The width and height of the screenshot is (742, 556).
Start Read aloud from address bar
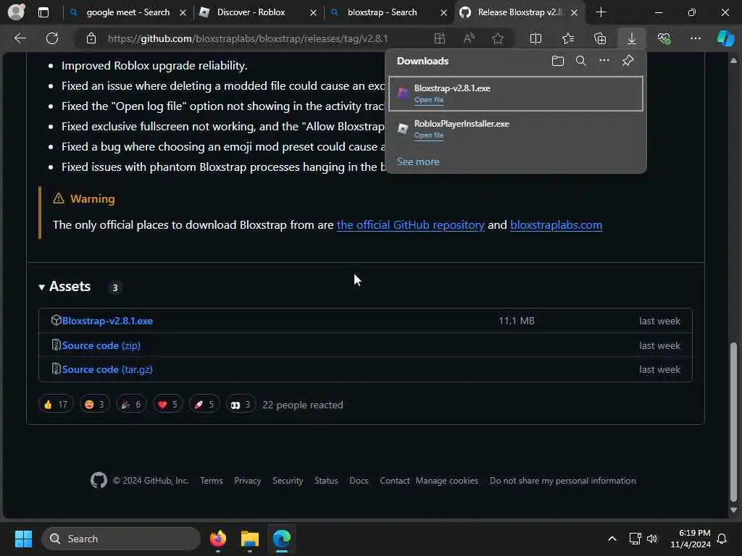(469, 38)
